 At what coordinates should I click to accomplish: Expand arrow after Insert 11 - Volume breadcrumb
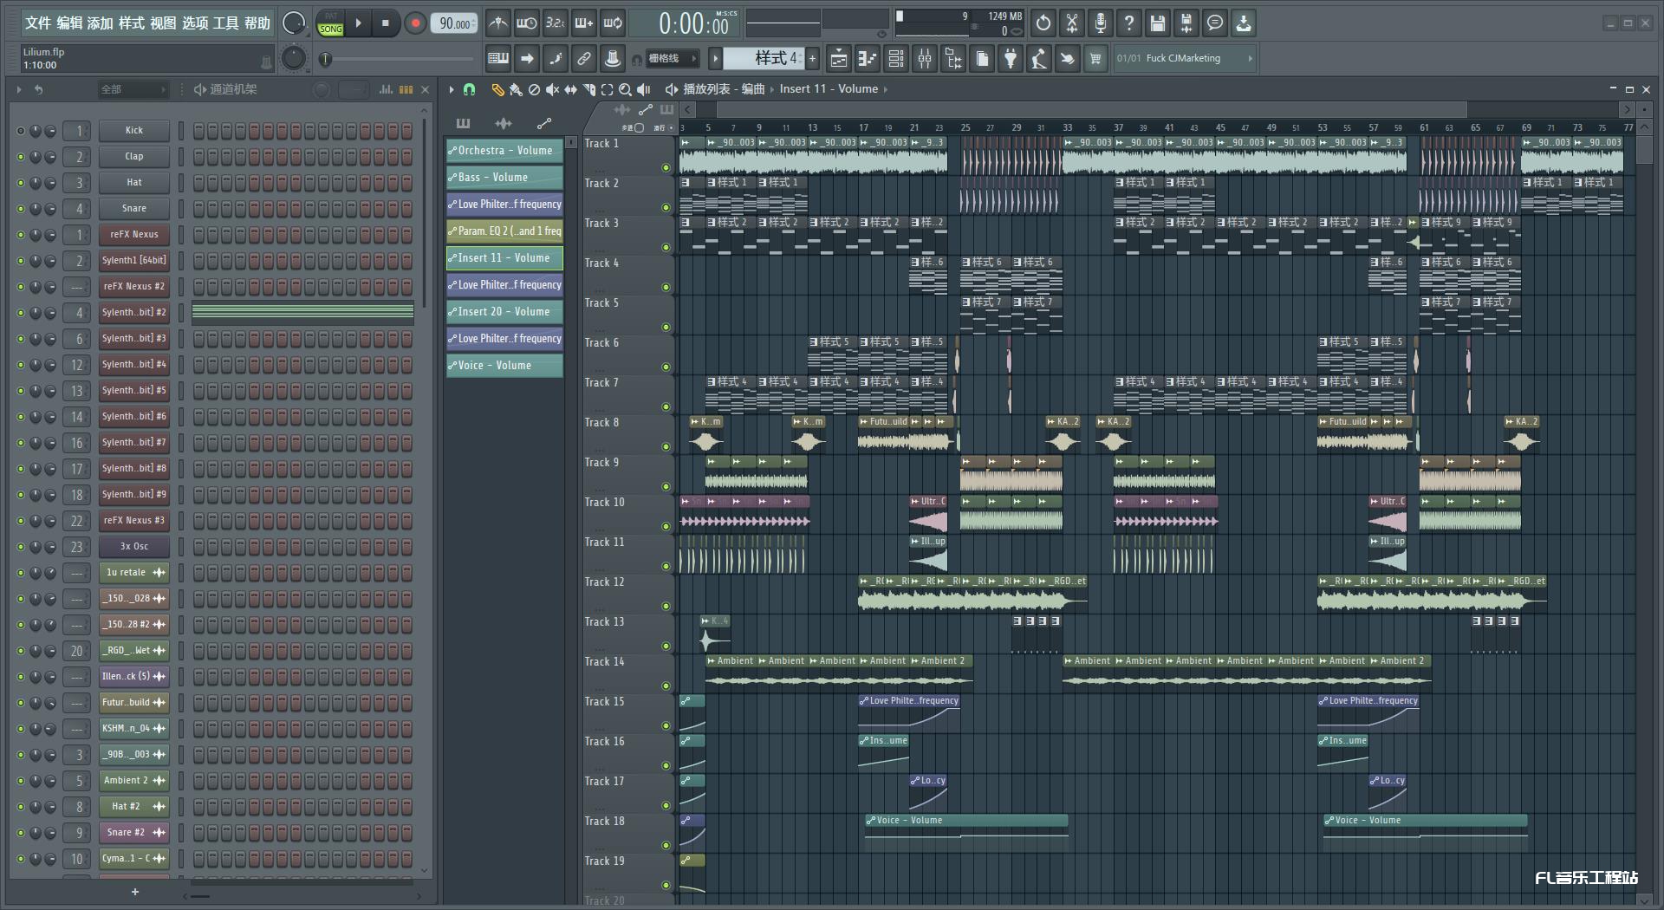coord(885,89)
